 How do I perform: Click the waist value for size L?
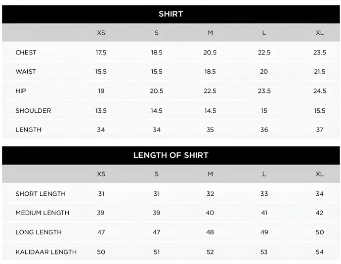point(264,72)
